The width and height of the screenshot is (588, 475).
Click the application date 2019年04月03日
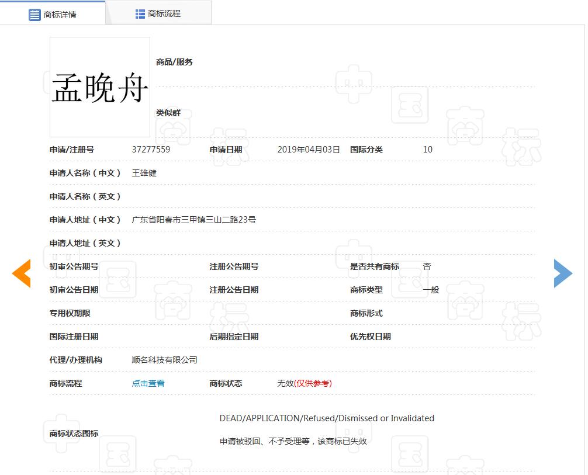(x=309, y=150)
